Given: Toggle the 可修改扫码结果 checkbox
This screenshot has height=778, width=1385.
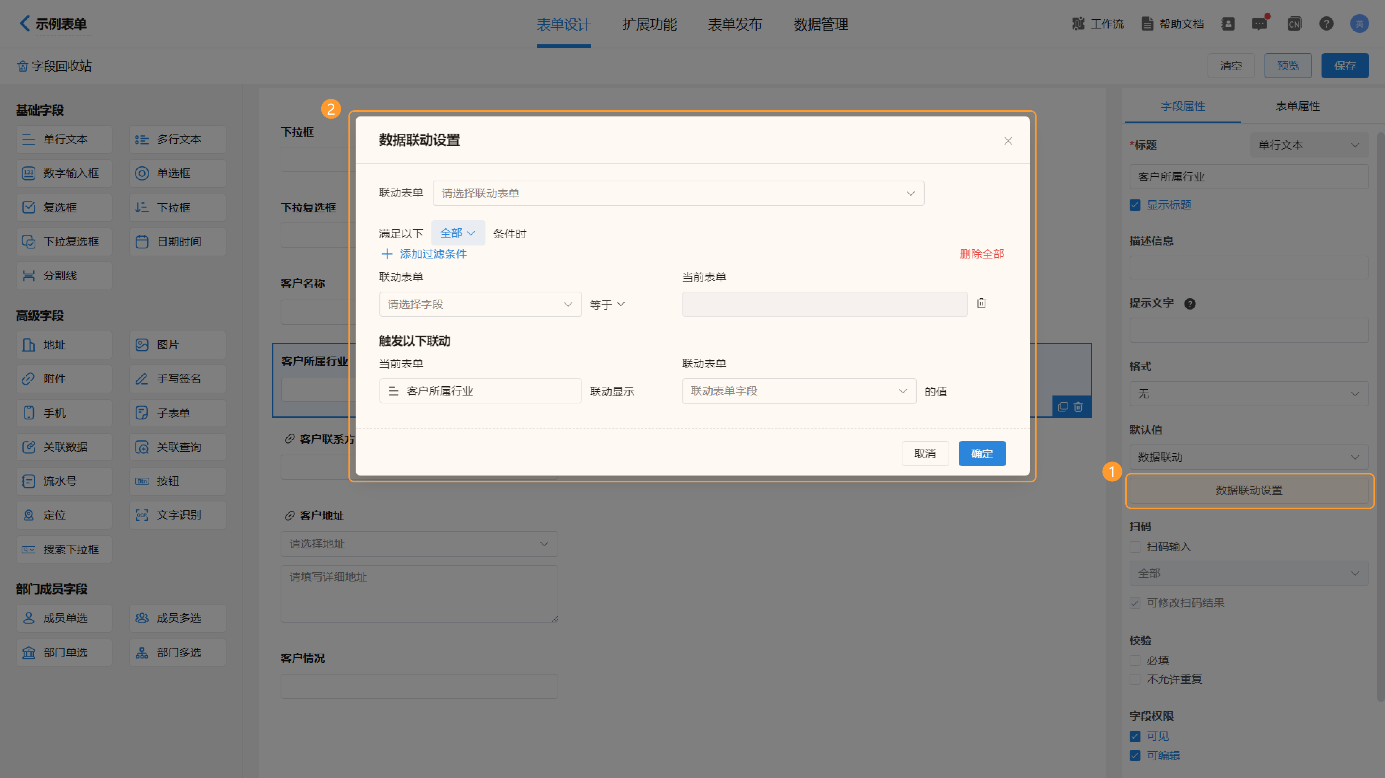Looking at the screenshot, I should tap(1135, 603).
